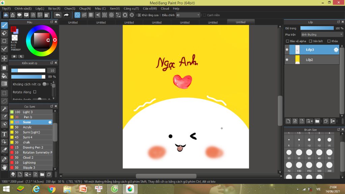Open the Điều chỉnh value dropdown
Image resolution: width=345 pixels, height=194 pixels.
pos(198,15)
